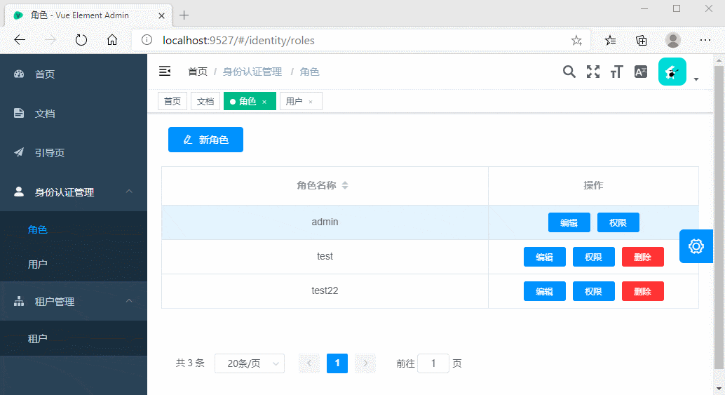This screenshot has height=395, width=725.
Task: Edit the test22 role
Action: [x=545, y=291]
